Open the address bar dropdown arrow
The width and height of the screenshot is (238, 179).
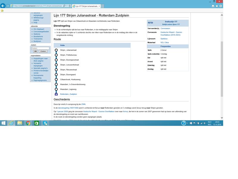(67, 6)
